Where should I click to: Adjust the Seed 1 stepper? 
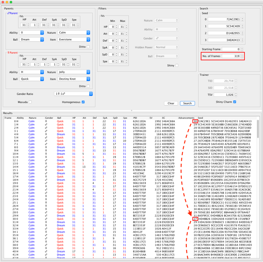pos(242,26)
